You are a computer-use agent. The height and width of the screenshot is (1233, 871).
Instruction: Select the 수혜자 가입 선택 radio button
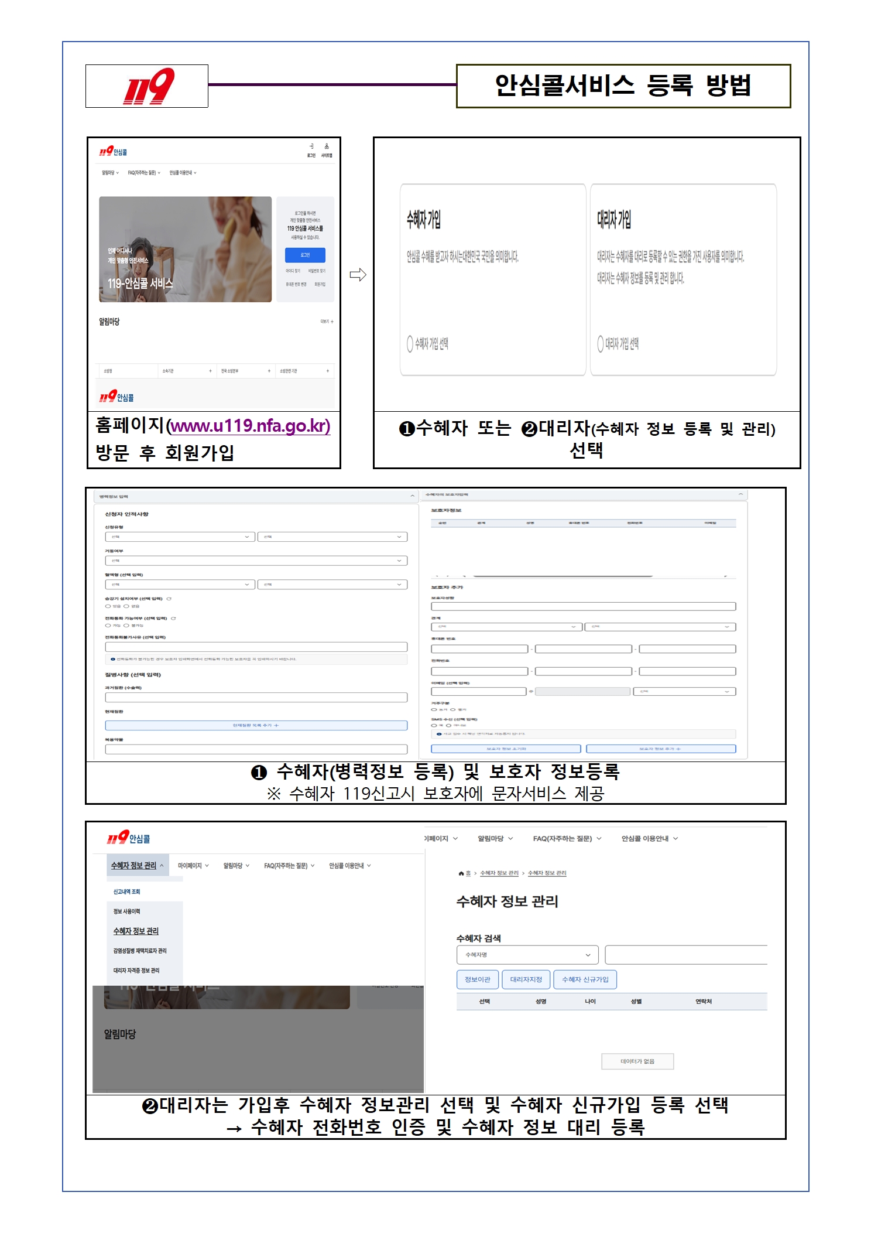pos(410,344)
